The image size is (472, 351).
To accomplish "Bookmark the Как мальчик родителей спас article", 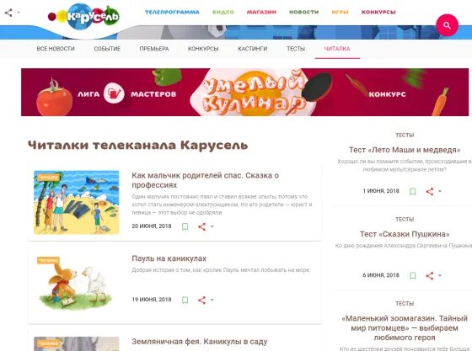I will click(x=185, y=226).
